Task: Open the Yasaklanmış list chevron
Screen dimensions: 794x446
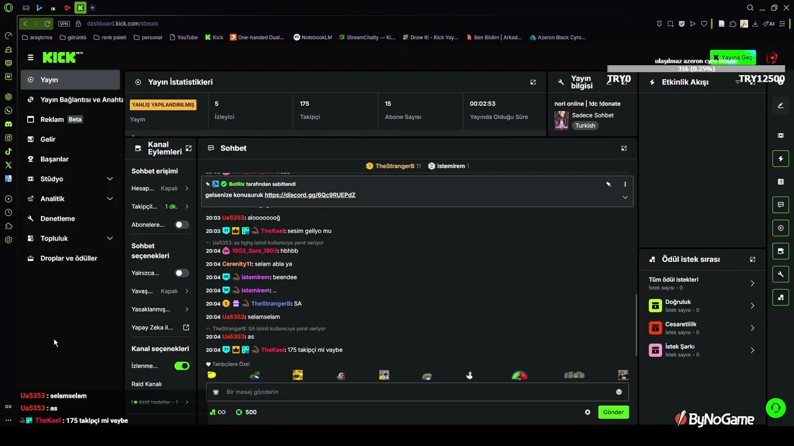Action: (186, 309)
